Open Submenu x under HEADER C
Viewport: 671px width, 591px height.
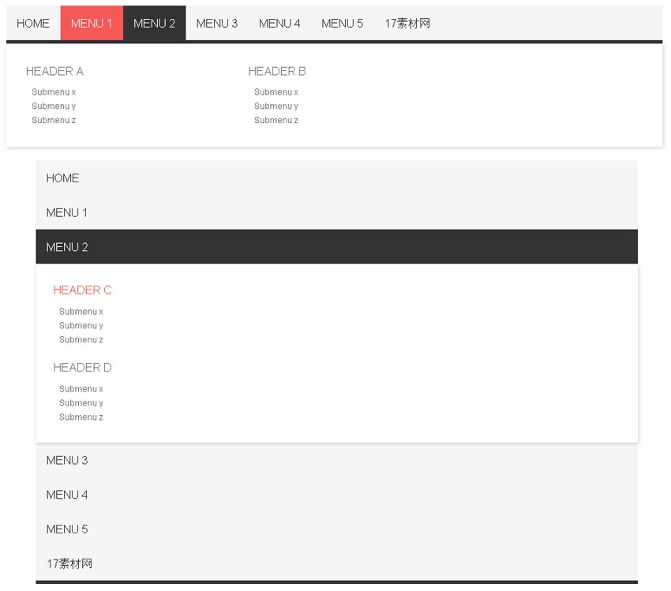pos(81,312)
